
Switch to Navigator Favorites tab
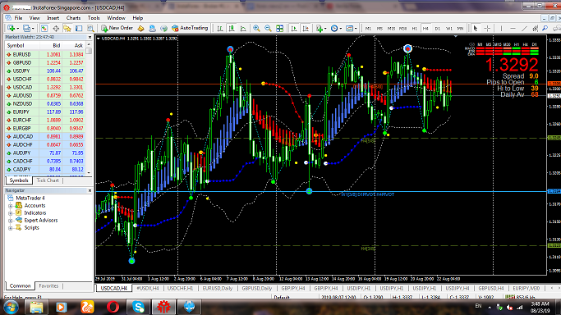click(x=48, y=285)
